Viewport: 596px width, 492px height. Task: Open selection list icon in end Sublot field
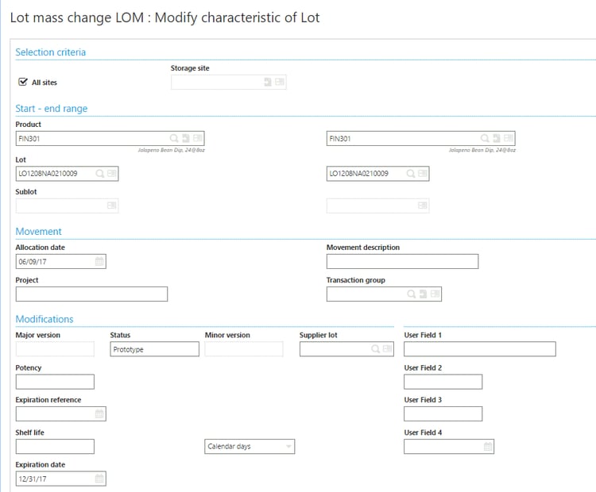[423, 206]
